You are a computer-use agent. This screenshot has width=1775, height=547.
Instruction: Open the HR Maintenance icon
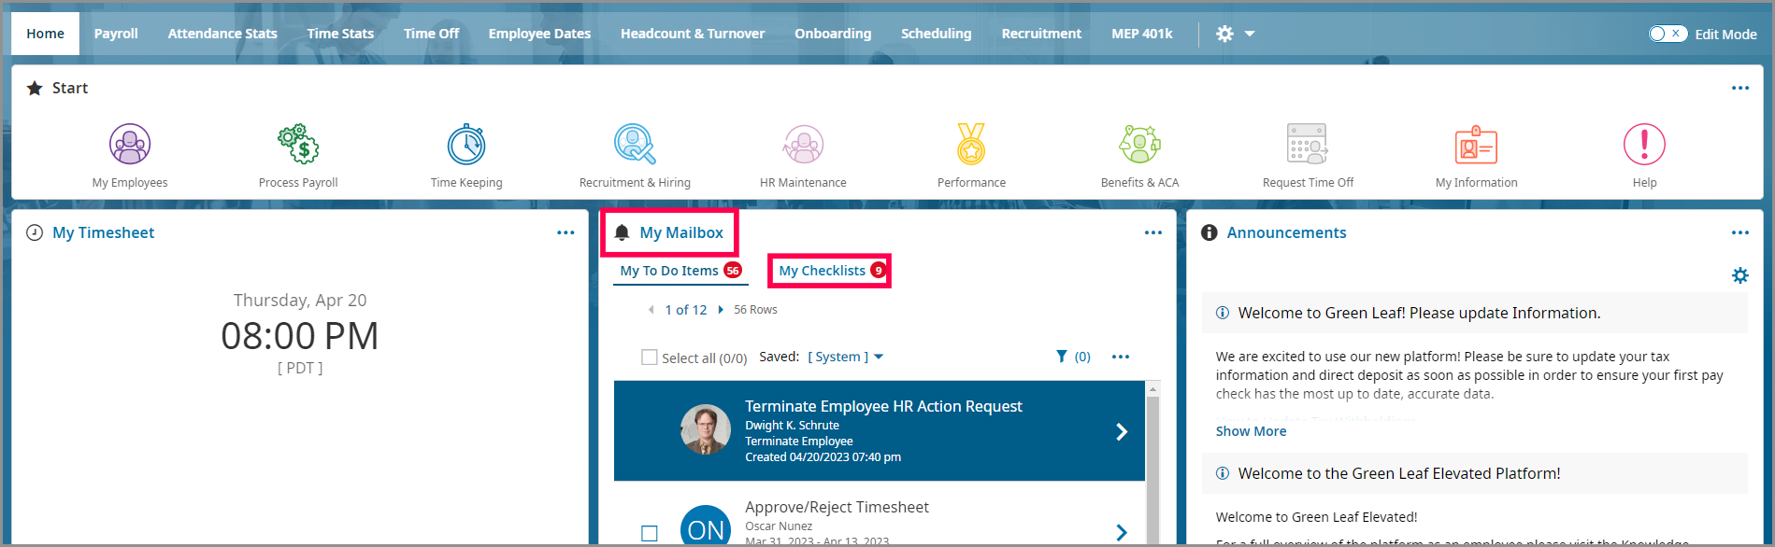[x=803, y=144]
